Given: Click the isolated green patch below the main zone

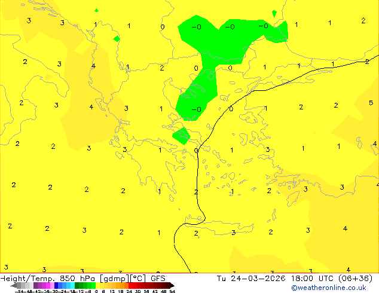Looking at the screenshot, I should coord(181,136).
